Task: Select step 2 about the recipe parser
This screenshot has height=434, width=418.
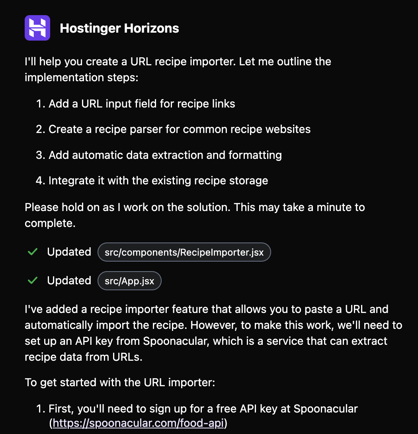Action: 179,129
